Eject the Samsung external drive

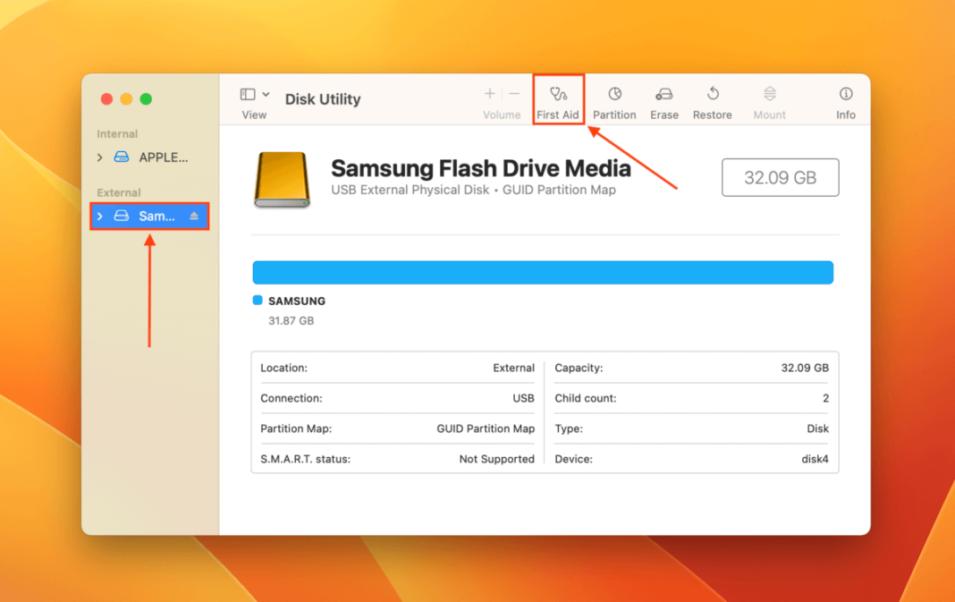(196, 216)
